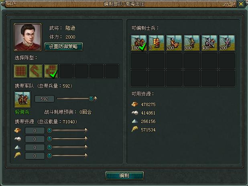Screen dimensions: 248x186
Task: Choose the arrow-shaped second formation icon
Action: click(36, 71)
